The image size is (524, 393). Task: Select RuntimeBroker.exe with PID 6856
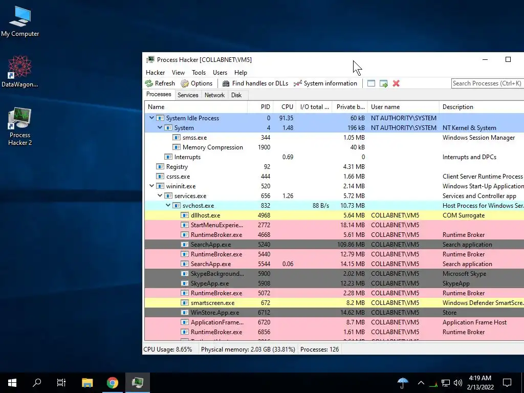click(x=334, y=332)
